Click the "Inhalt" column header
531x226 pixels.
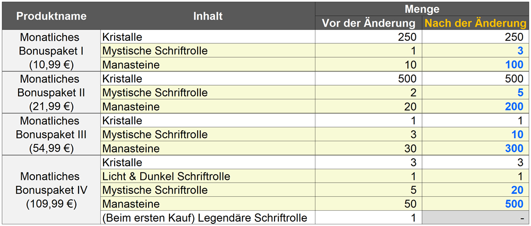click(208, 16)
